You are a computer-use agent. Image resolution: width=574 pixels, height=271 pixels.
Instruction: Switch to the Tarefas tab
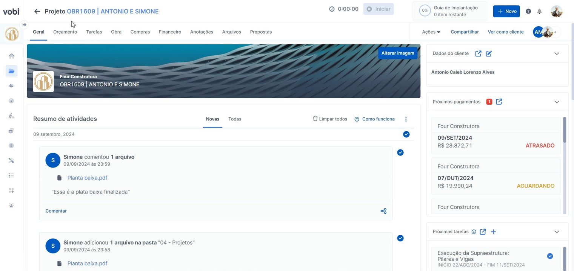pyautogui.click(x=94, y=32)
